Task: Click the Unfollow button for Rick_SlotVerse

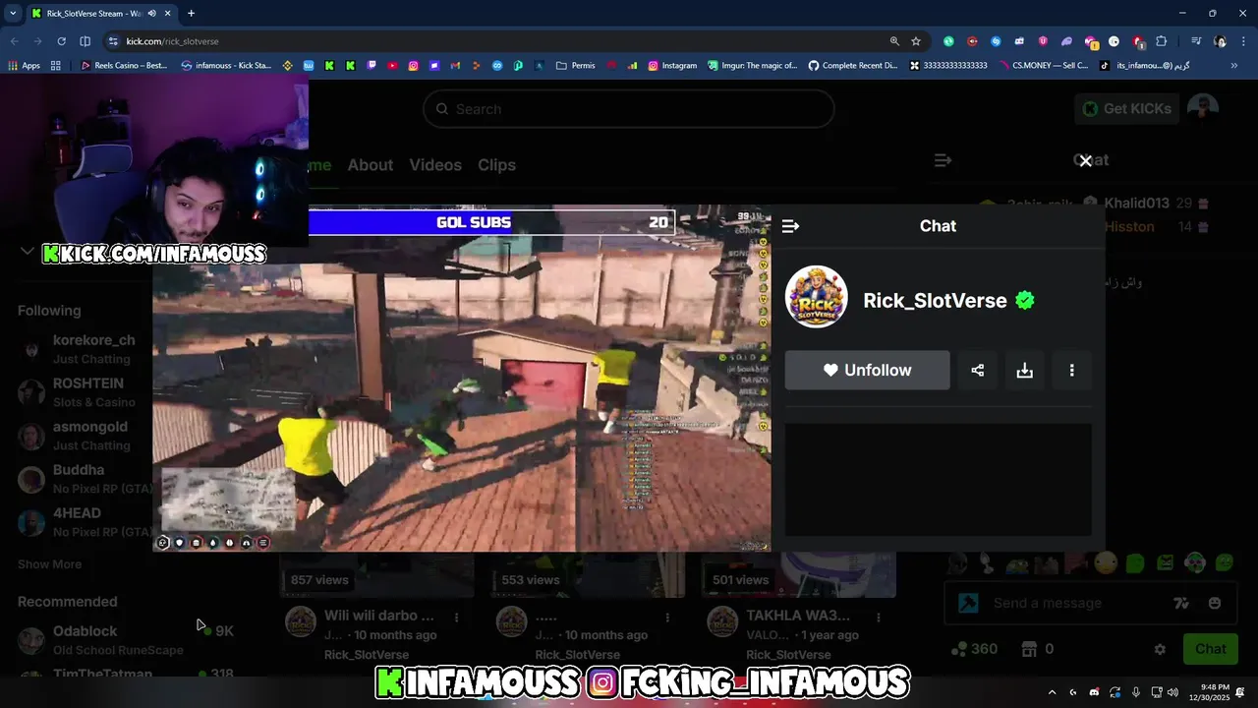Action: [867, 370]
